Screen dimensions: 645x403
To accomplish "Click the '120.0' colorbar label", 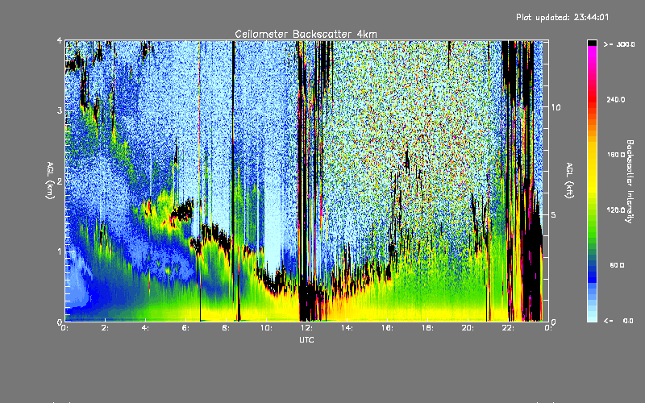I will [x=616, y=210].
